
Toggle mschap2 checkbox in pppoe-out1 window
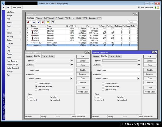(x=52, y=100)
